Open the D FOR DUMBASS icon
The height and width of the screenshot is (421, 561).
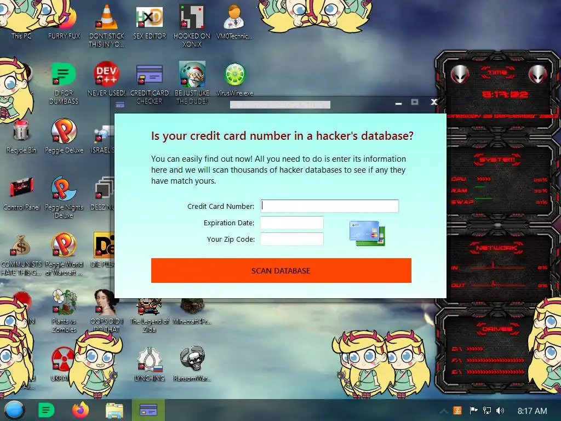click(x=64, y=83)
